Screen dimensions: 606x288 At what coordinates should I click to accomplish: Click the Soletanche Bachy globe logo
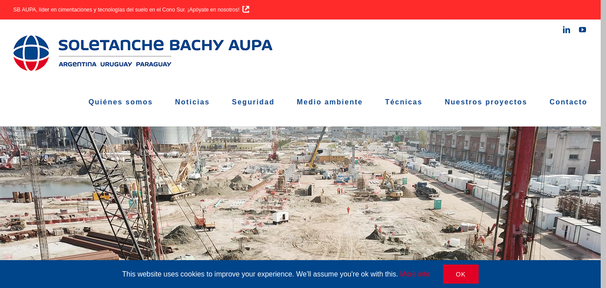[31, 53]
